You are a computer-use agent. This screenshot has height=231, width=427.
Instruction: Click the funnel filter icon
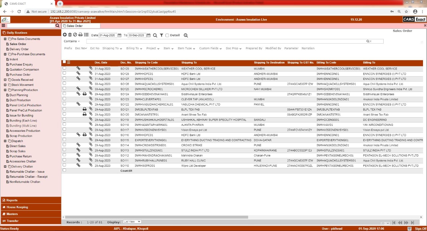[161, 35]
